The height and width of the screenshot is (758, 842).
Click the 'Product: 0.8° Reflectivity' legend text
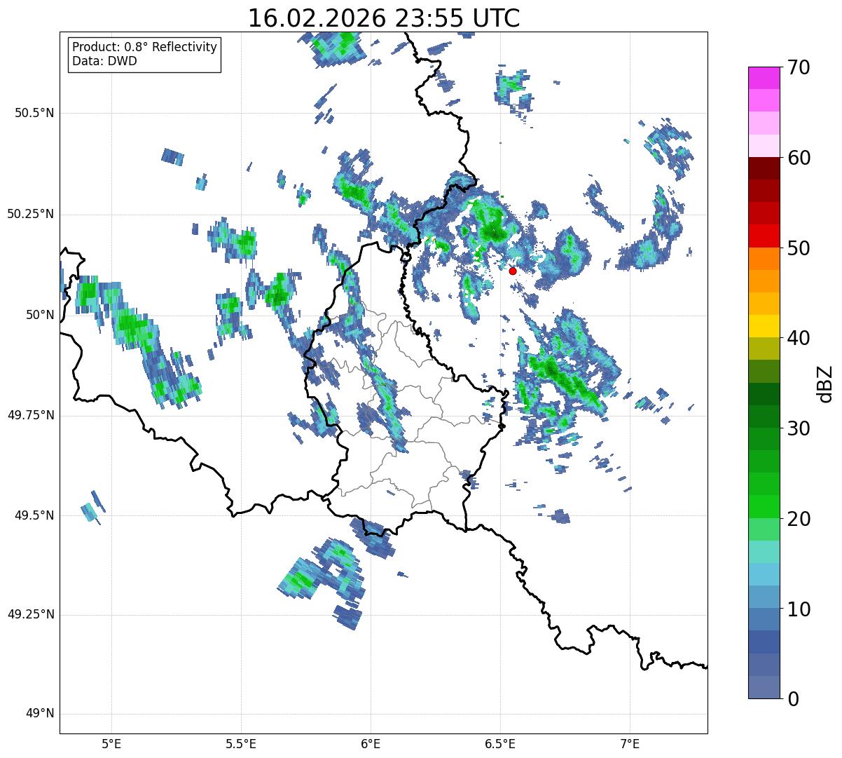click(145, 47)
